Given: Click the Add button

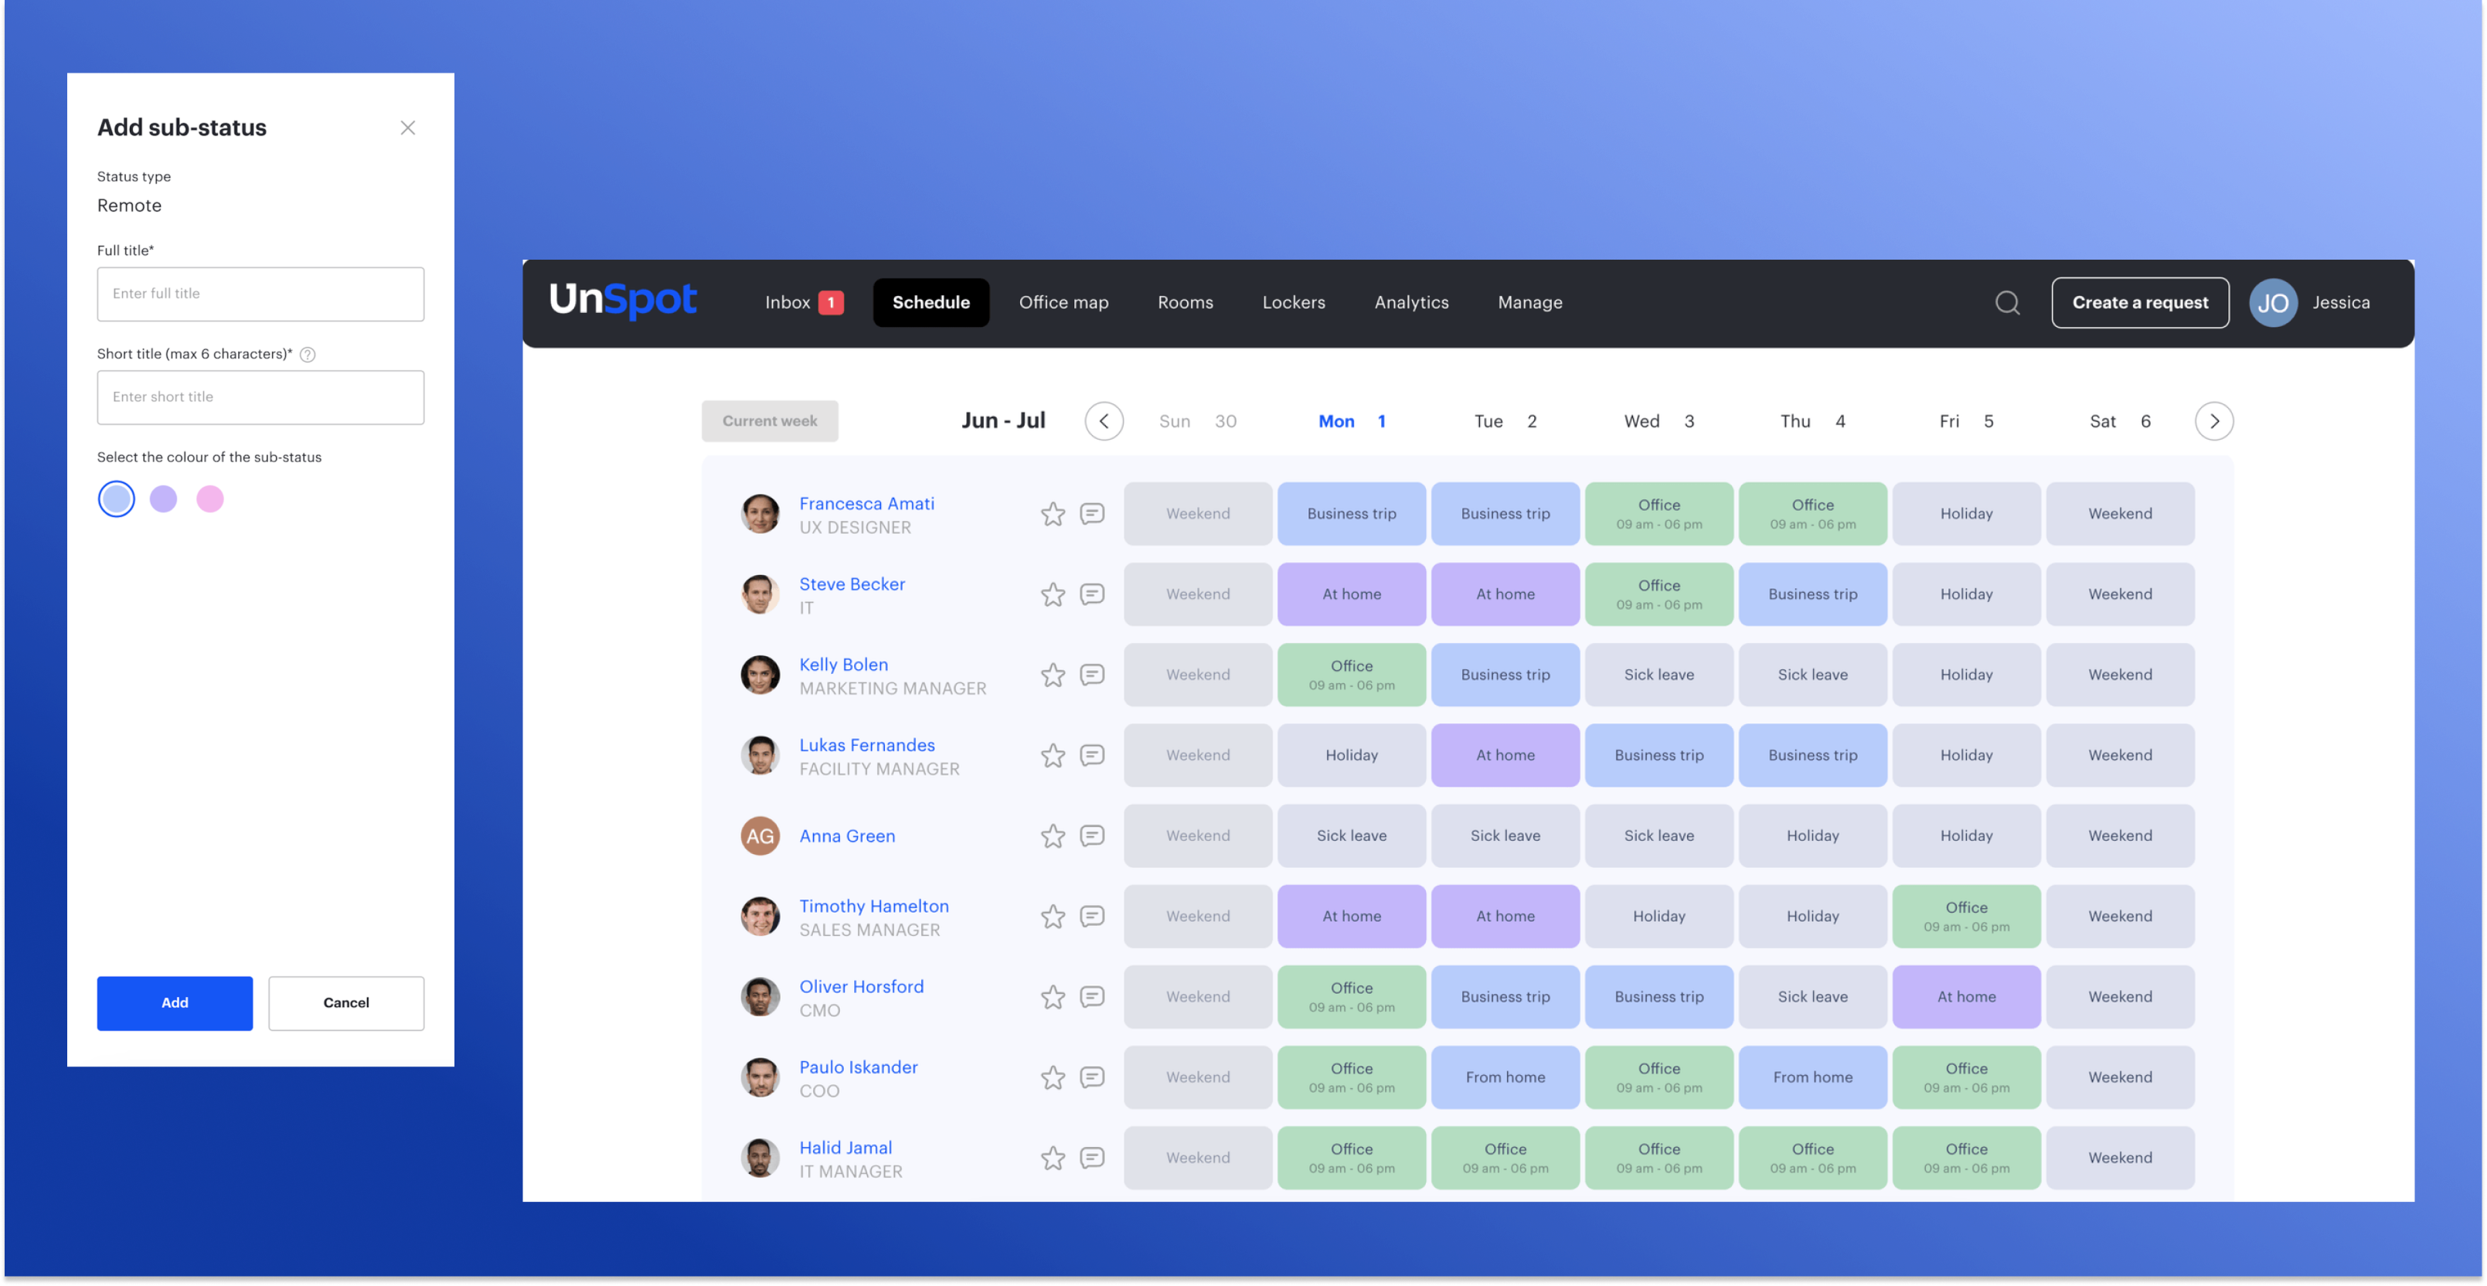Looking at the screenshot, I should tap(175, 1003).
